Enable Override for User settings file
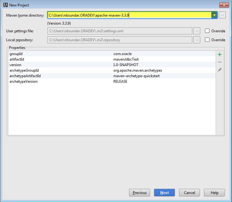This screenshot has height=202, width=232. 207,31
